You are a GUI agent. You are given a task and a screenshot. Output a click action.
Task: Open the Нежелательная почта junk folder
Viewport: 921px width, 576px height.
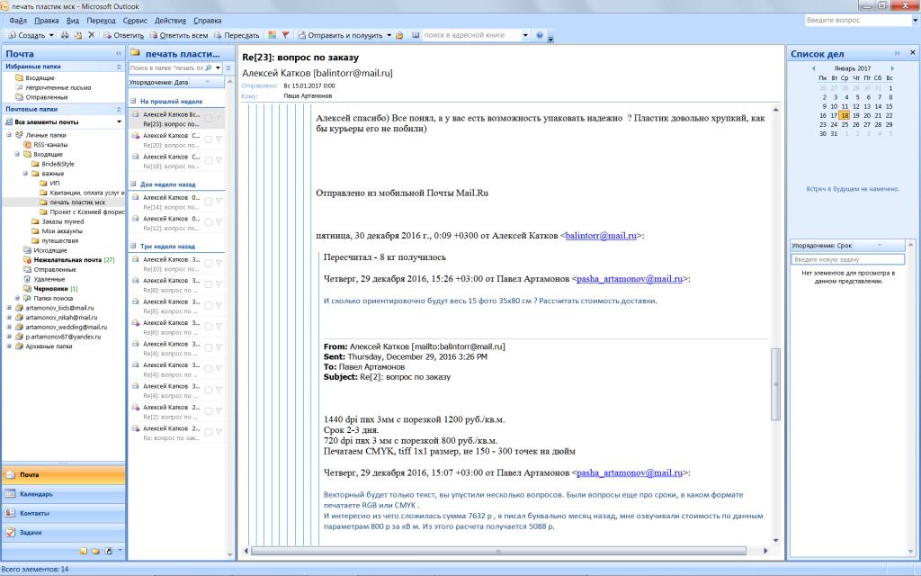click(x=67, y=260)
